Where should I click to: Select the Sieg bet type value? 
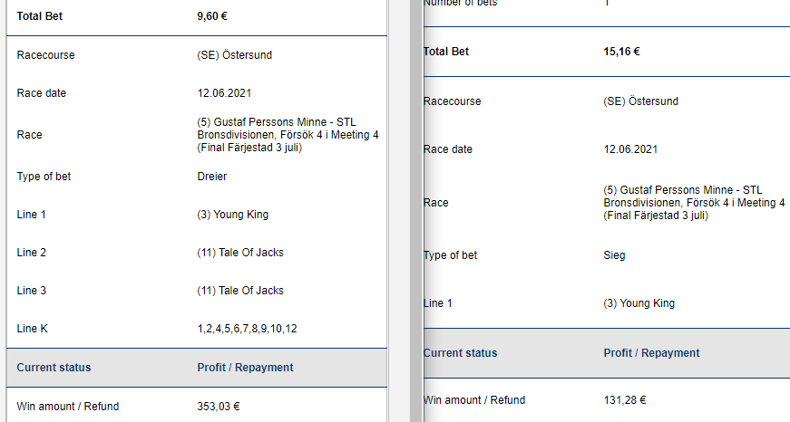click(614, 255)
